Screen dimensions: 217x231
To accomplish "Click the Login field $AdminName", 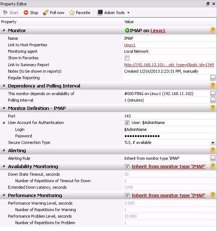I will click(x=170, y=129).
